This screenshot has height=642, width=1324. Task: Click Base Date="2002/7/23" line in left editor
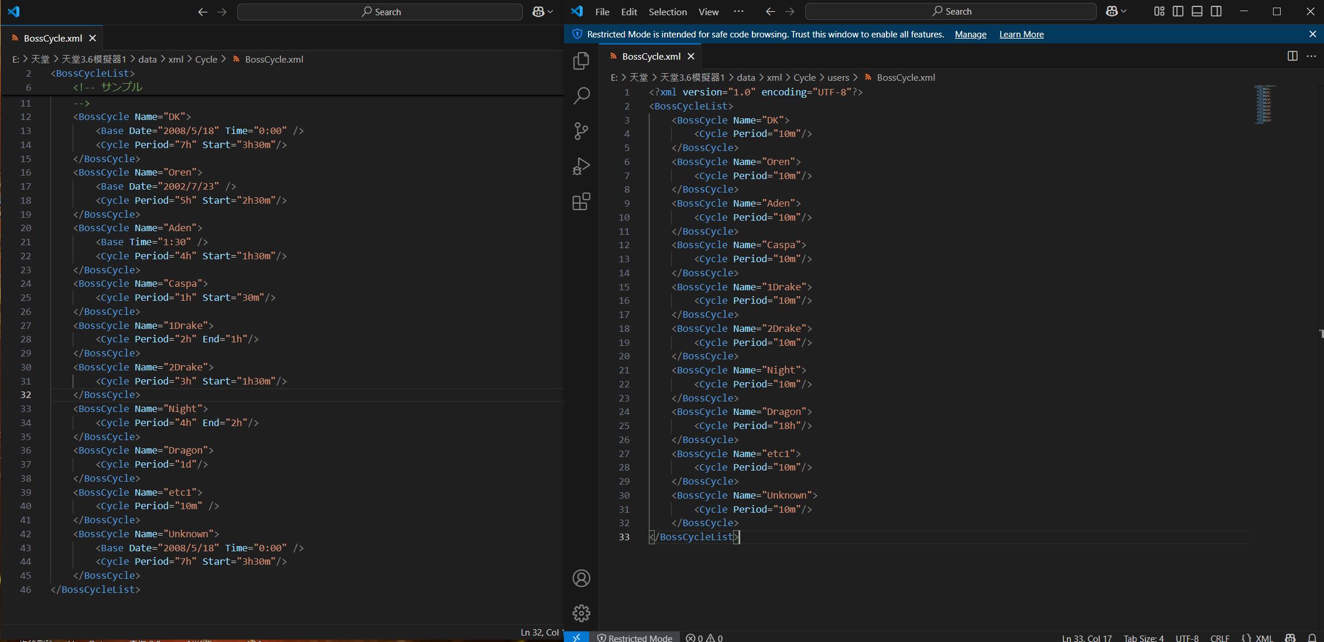pos(166,187)
